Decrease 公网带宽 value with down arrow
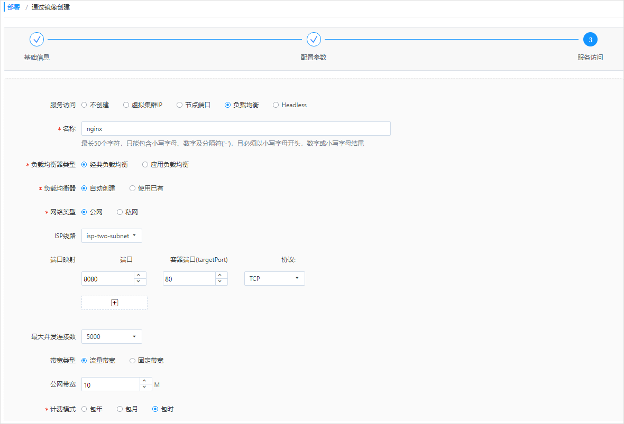The image size is (624, 424). coord(144,388)
